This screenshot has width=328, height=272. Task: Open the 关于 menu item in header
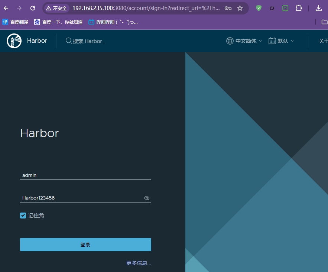pos(323,41)
